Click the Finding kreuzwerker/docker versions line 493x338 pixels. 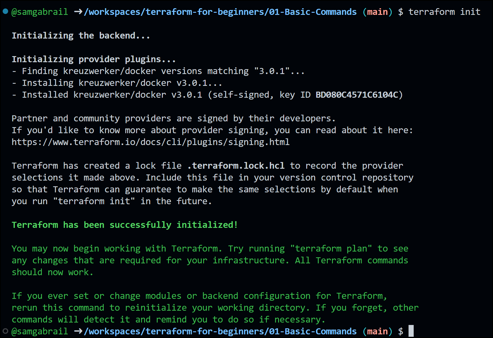click(158, 71)
